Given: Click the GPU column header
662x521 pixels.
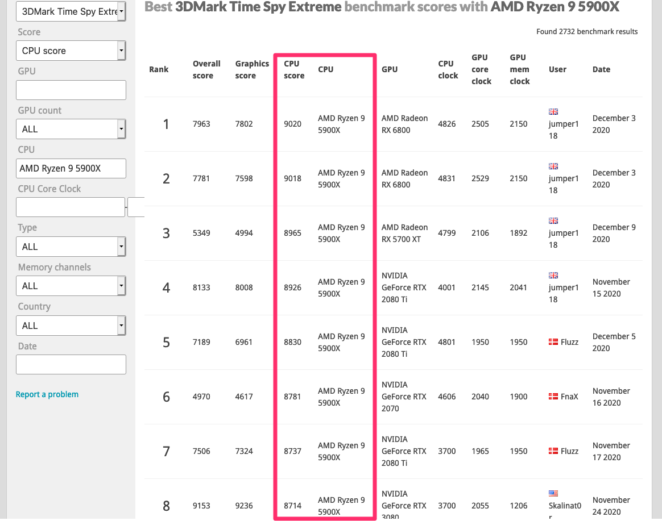Looking at the screenshot, I should click(x=390, y=70).
